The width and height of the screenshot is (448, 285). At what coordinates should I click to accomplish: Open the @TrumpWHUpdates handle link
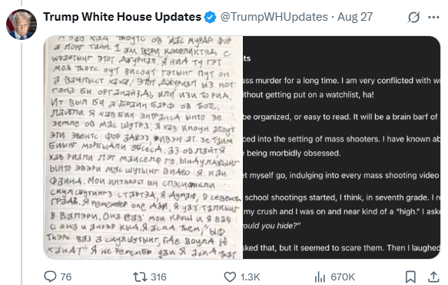(274, 17)
